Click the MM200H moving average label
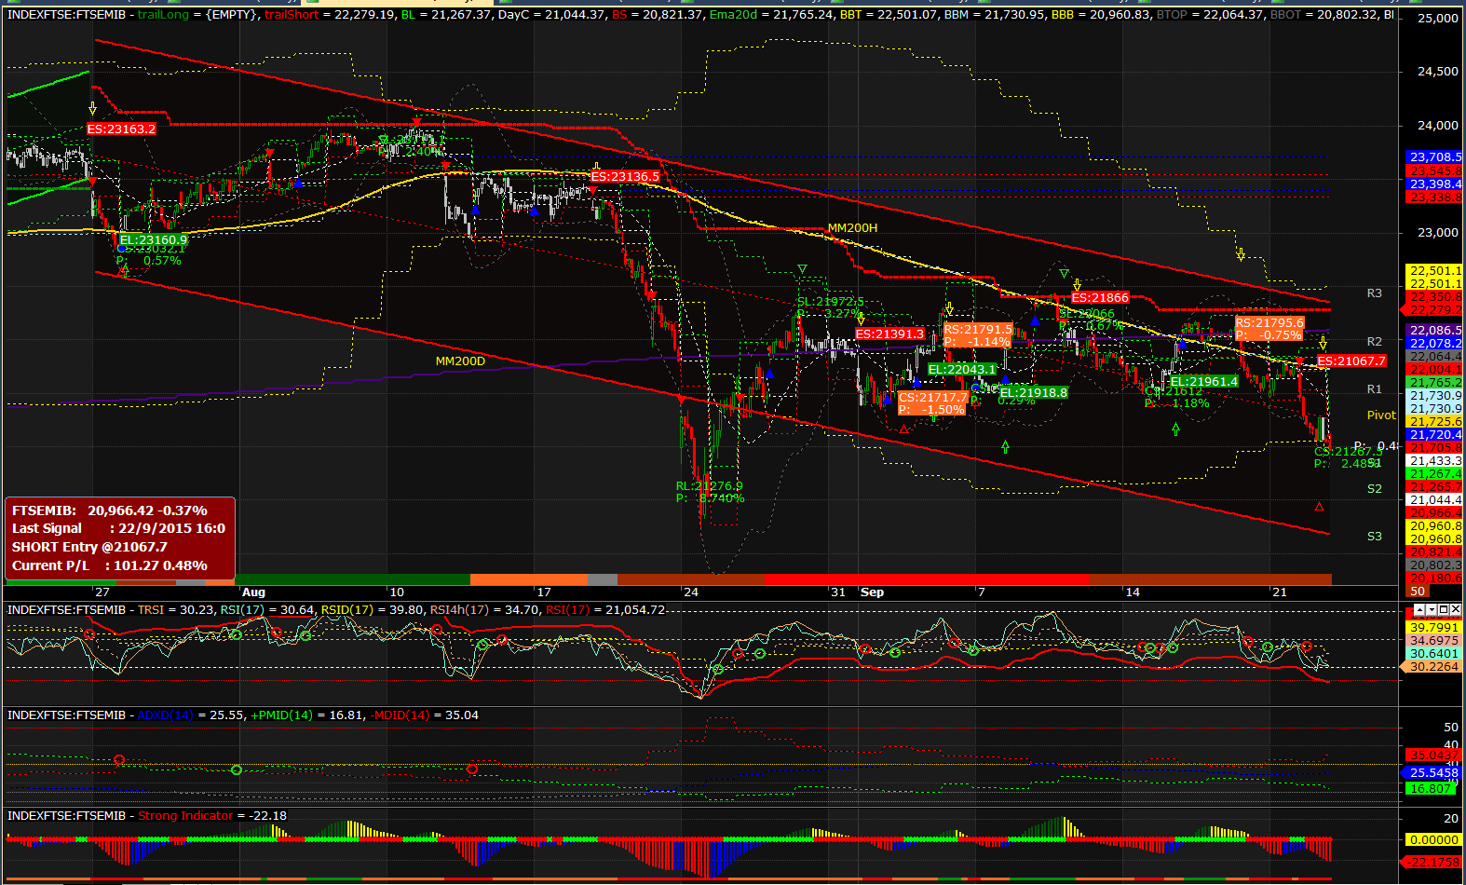 (x=852, y=228)
